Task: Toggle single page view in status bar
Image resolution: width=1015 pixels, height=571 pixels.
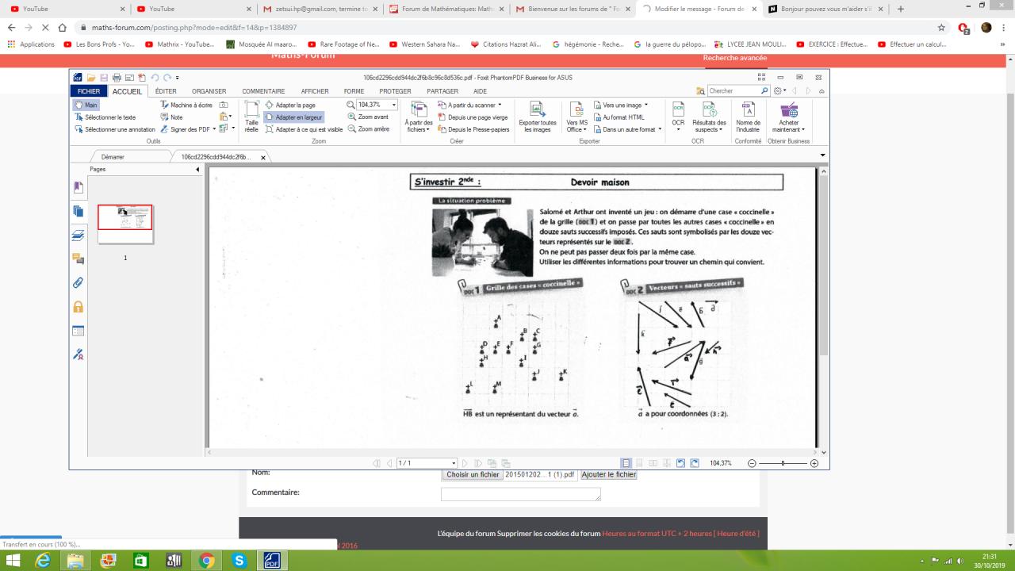Action: click(x=626, y=463)
